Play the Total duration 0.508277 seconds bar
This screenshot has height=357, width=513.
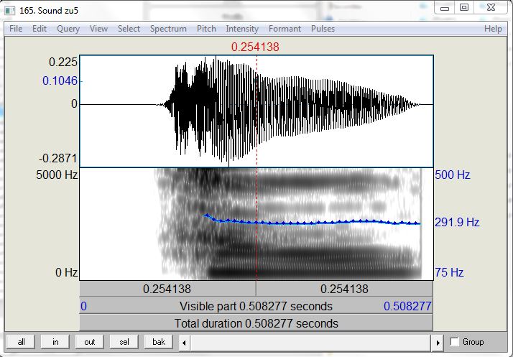coord(256,323)
